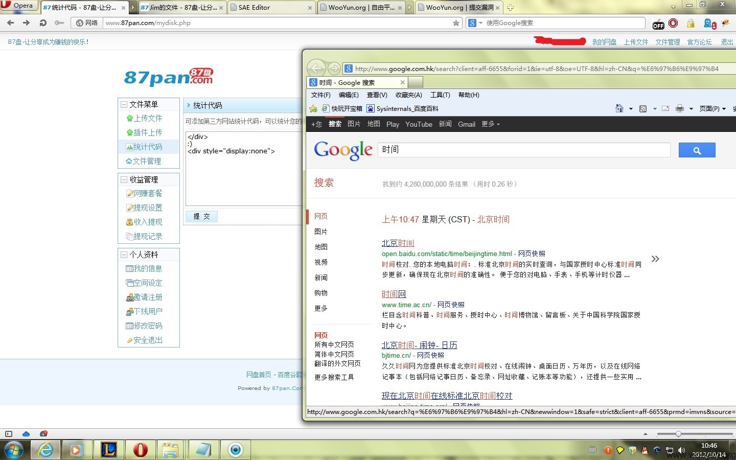Click IE home icon in command bar
Viewport: 736px width, 460px height.
point(619,108)
